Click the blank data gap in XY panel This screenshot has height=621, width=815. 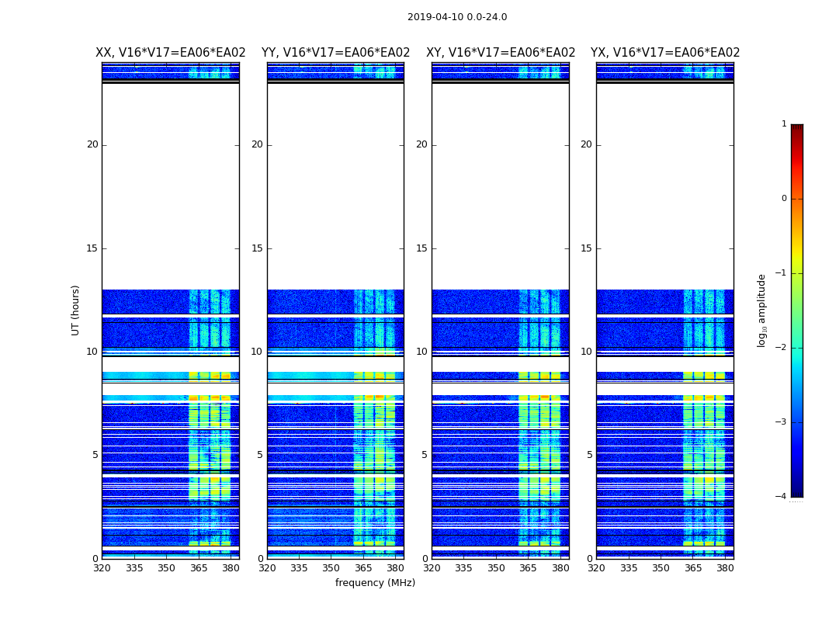[x=501, y=186]
